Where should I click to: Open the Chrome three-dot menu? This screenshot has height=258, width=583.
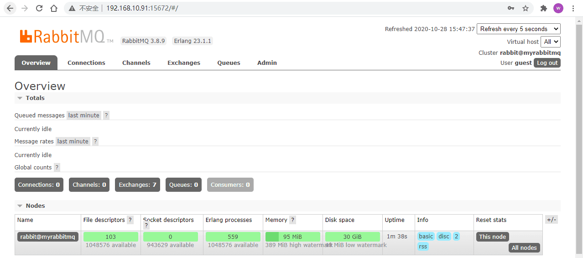[573, 8]
